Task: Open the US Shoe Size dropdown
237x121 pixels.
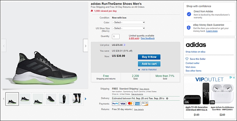Action: pyautogui.click(x=129, y=28)
